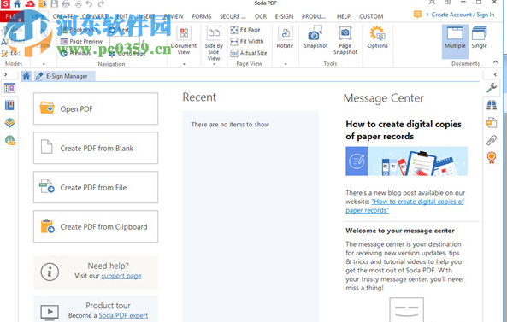The height and width of the screenshot is (322, 507).
Task: Open the SECURE ribbon tab
Action: point(233,16)
